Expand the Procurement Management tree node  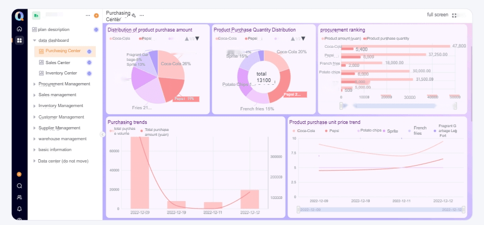point(35,84)
